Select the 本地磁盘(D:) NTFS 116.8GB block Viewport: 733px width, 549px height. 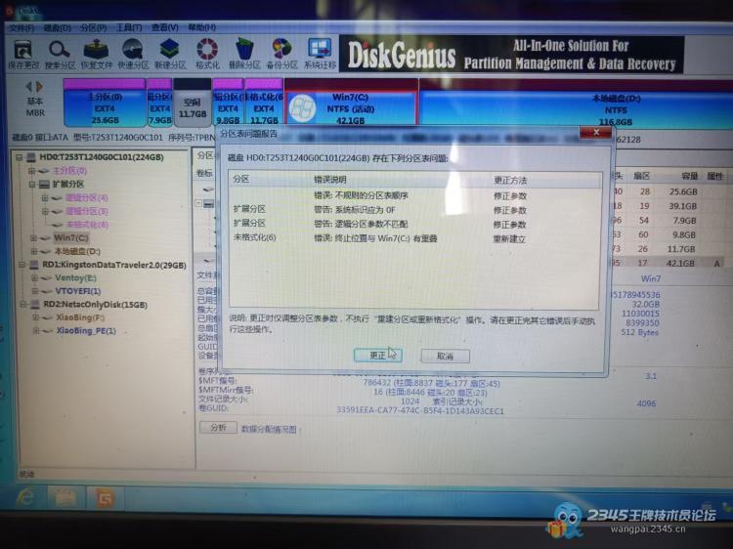[575, 106]
